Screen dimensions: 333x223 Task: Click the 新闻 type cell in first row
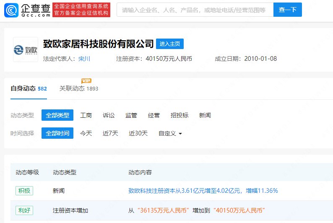click(59, 191)
